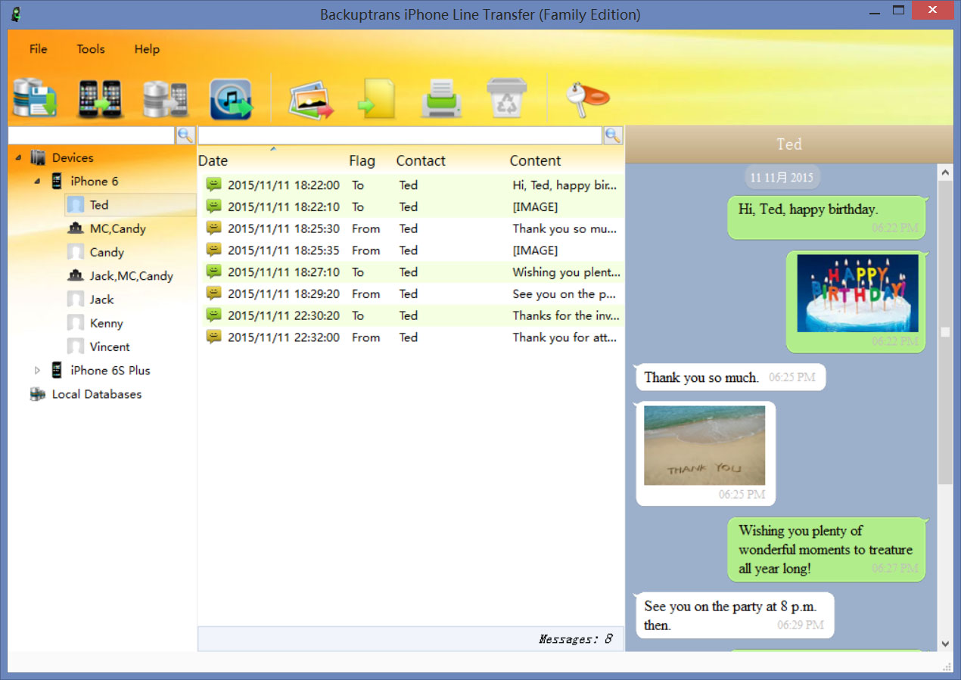
Task: Click the 'Thank you so much.' chat bubble
Action: (x=730, y=377)
